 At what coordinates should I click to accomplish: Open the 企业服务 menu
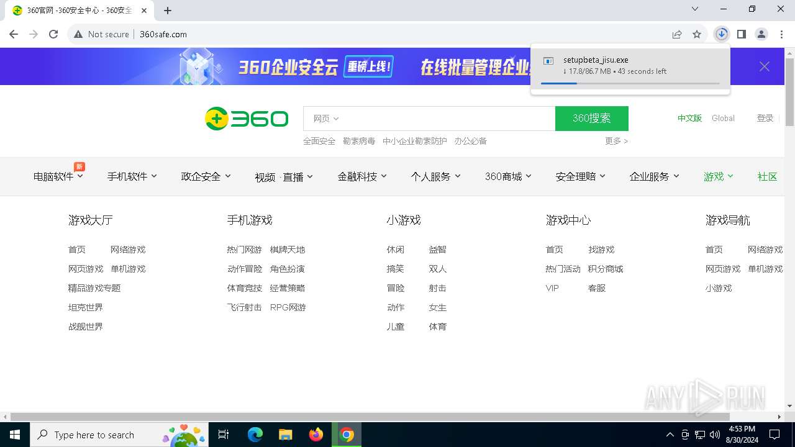(655, 177)
